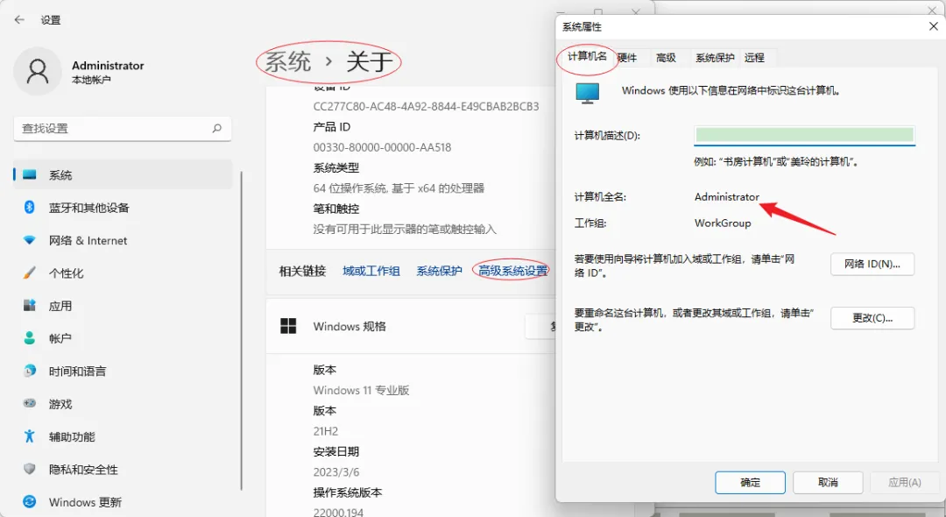Click the system monitor icon in sidebar
The width and height of the screenshot is (946, 517).
29,175
